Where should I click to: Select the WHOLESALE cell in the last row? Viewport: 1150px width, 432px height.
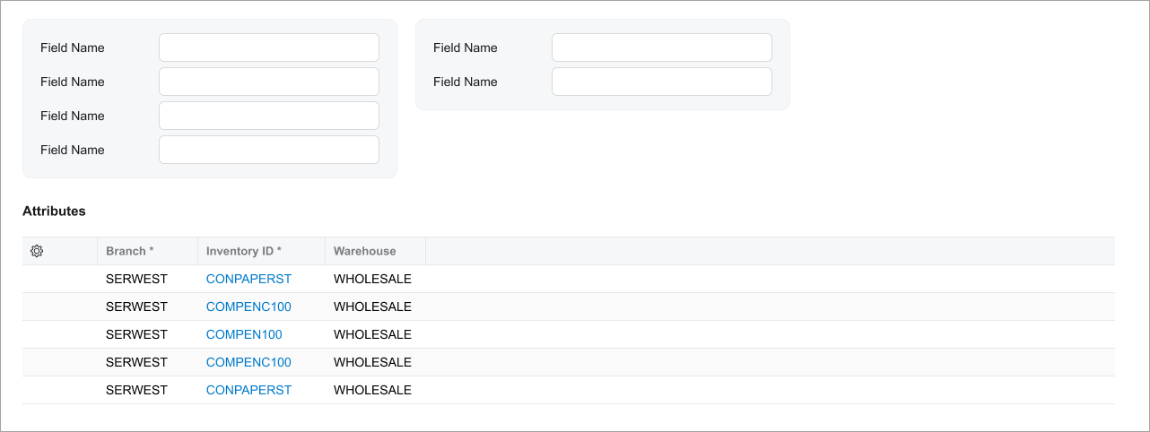372,390
